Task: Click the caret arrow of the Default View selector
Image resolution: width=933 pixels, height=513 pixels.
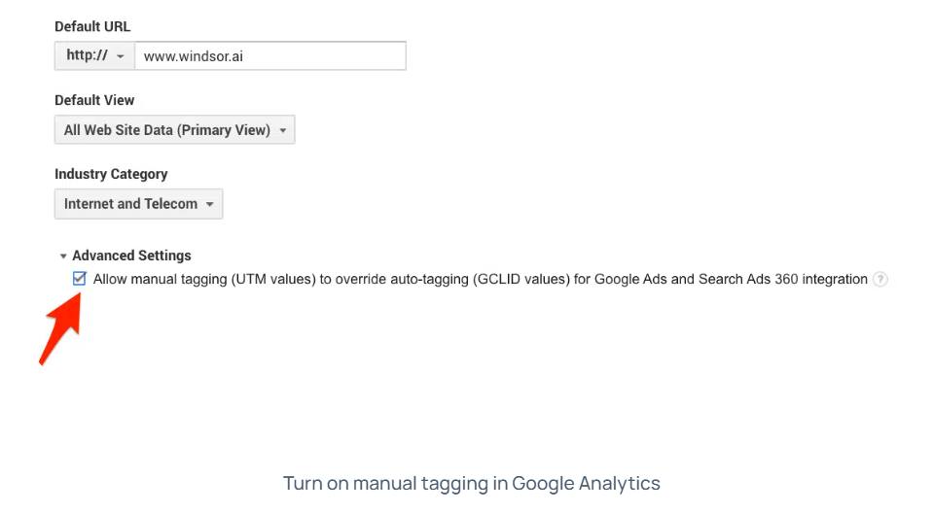Action: click(283, 130)
